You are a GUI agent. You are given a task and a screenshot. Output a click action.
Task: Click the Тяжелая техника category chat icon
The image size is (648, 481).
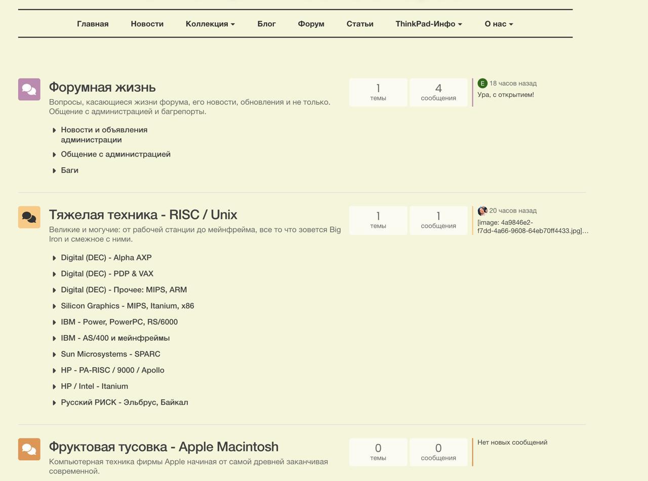(x=29, y=217)
